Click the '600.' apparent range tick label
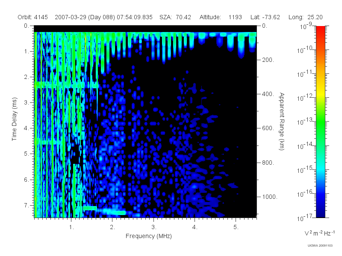Screen dimensions: 342x256 coord(268,128)
